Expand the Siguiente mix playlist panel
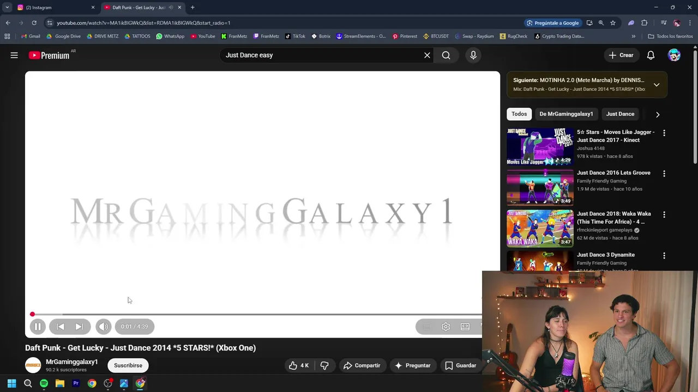The image size is (698, 392). click(657, 85)
